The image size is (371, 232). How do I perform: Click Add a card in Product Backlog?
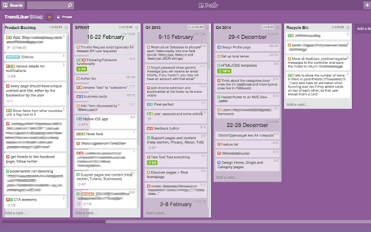(16, 213)
